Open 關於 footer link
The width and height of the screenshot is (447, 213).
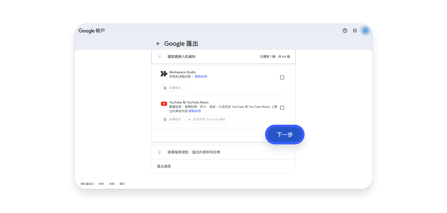click(122, 184)
